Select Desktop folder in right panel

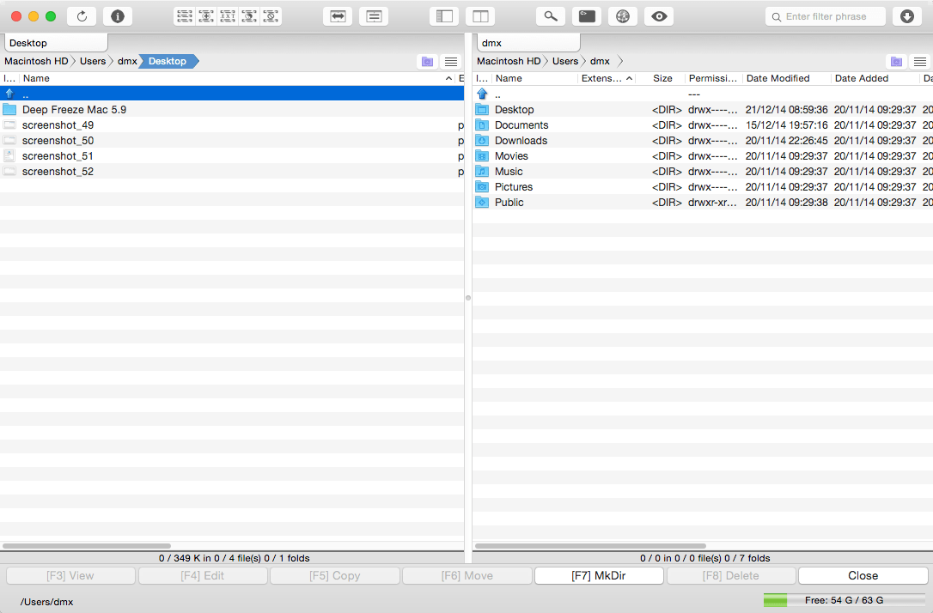703,109
